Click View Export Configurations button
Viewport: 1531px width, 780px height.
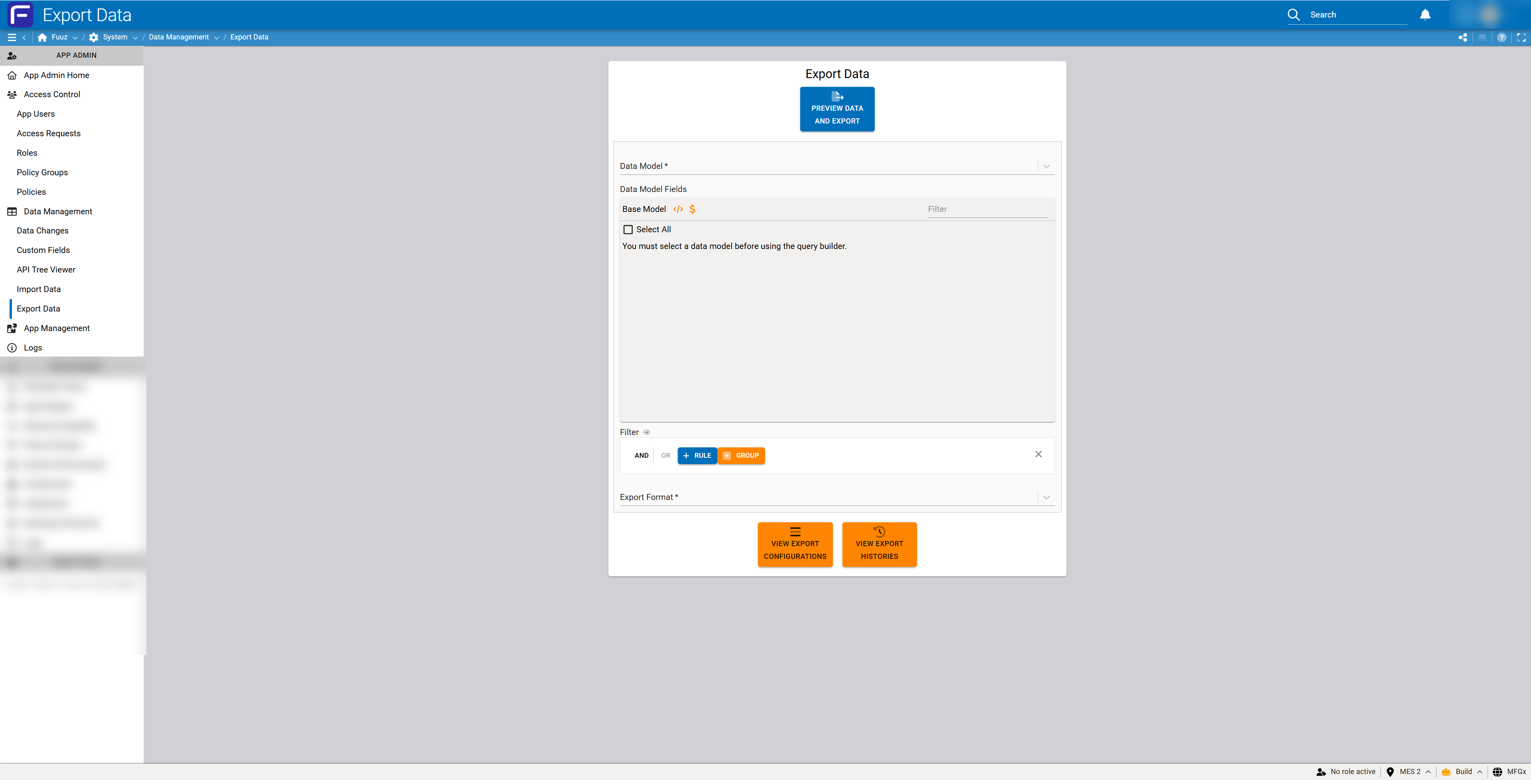pos(795,545)
